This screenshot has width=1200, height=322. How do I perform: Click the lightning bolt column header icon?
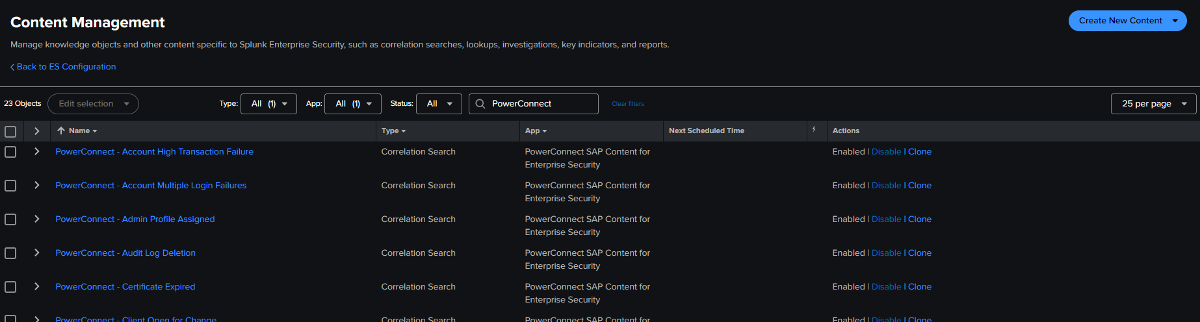click(x=814, y=130)
